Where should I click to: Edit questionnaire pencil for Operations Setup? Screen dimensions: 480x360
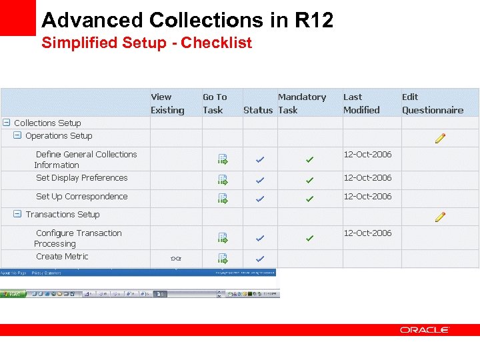[x=440, y=139]
